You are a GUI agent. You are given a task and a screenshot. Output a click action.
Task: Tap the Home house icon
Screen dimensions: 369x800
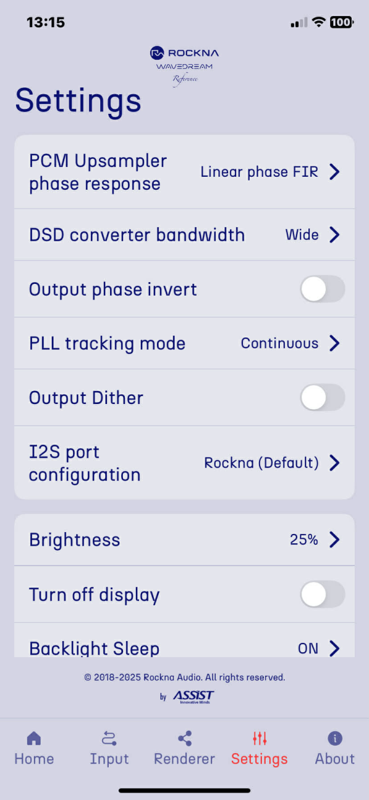[x=34, y=738]
